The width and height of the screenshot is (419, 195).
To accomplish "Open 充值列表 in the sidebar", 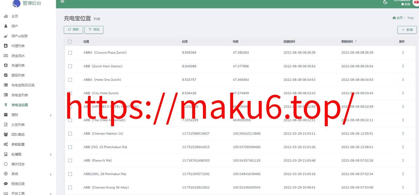I will click(x=18, y=66).
